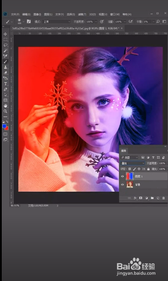Screen dimensions: 168x281
Task: Select the Pen tool
Action: 5,89
